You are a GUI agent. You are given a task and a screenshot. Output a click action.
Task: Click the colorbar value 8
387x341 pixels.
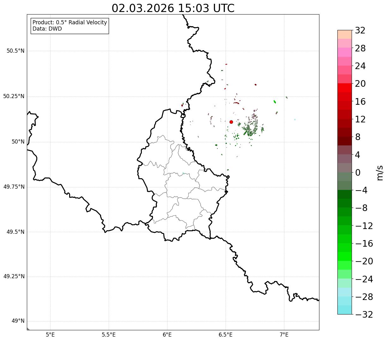pyautogui.click(x=358, y=137)
